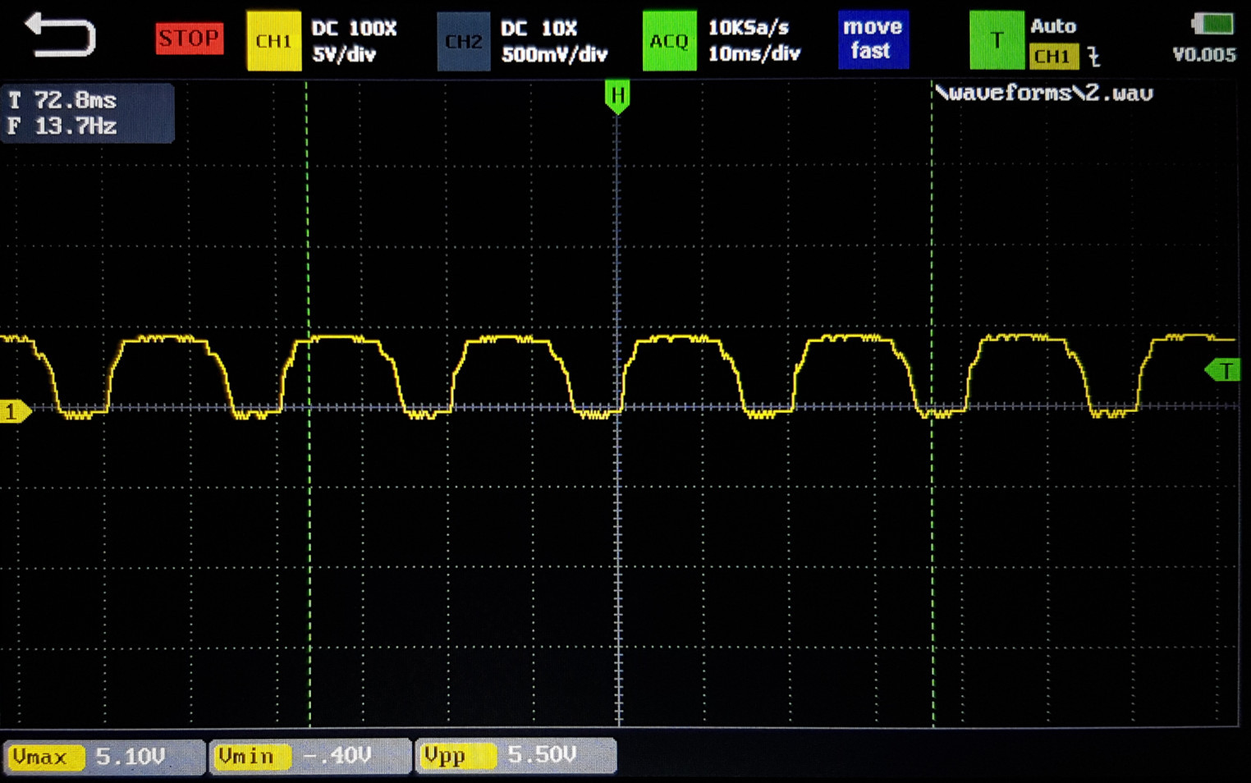Click the falling edge trigger slope icon

(1093, 57)
